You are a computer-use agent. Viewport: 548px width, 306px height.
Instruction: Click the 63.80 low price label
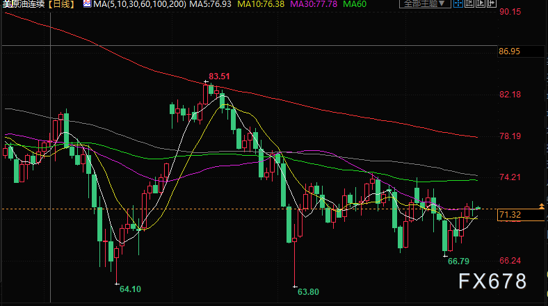point(308,292)
